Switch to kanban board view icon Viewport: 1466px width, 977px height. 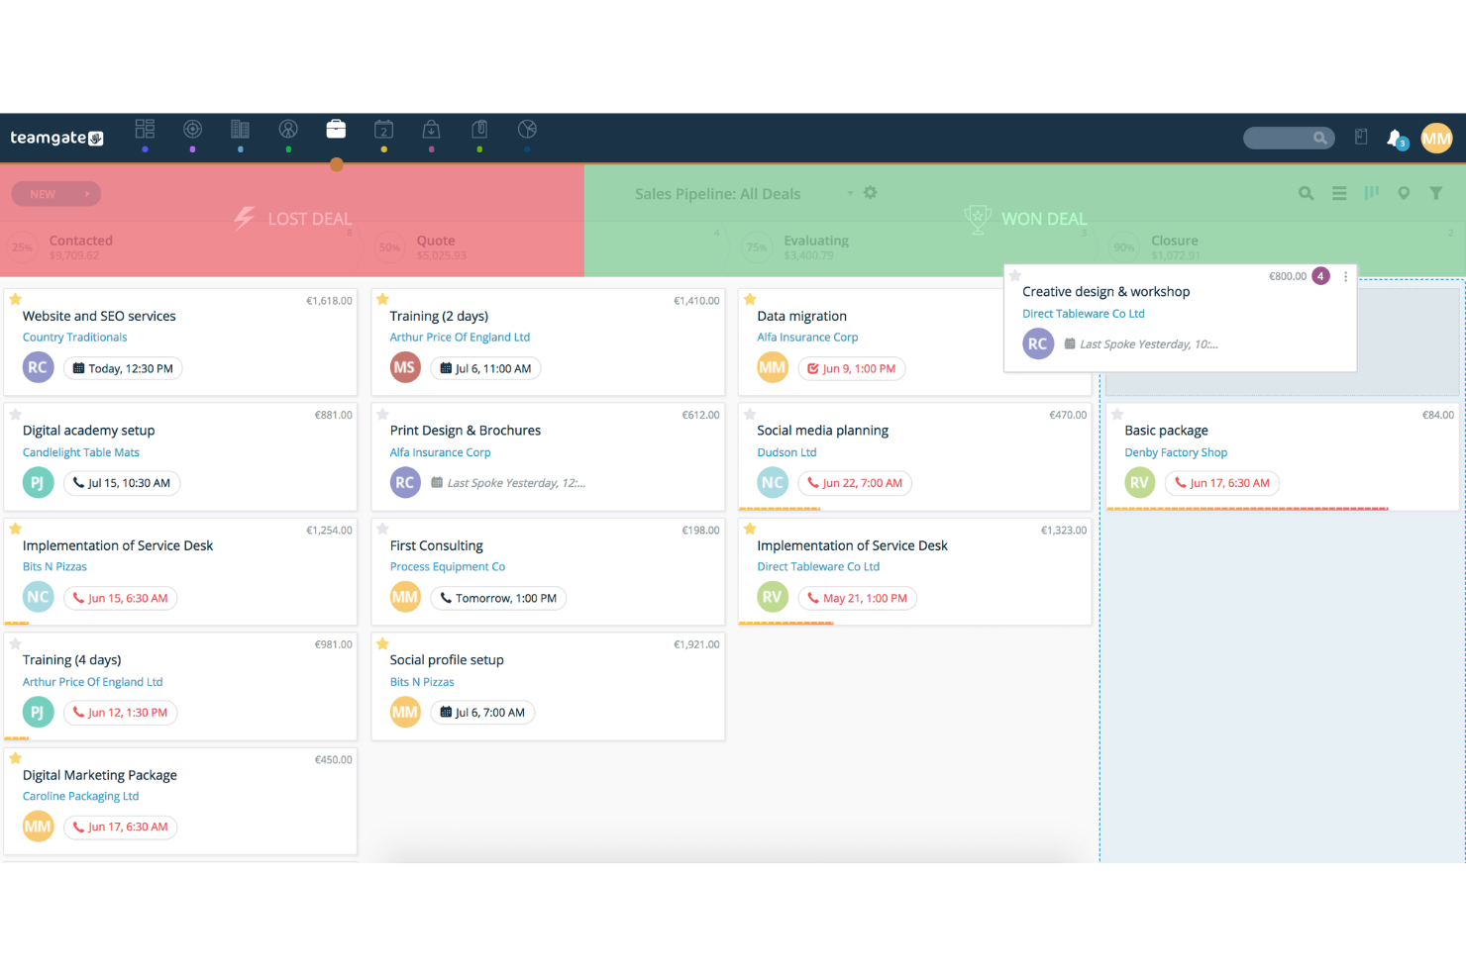1372,193
